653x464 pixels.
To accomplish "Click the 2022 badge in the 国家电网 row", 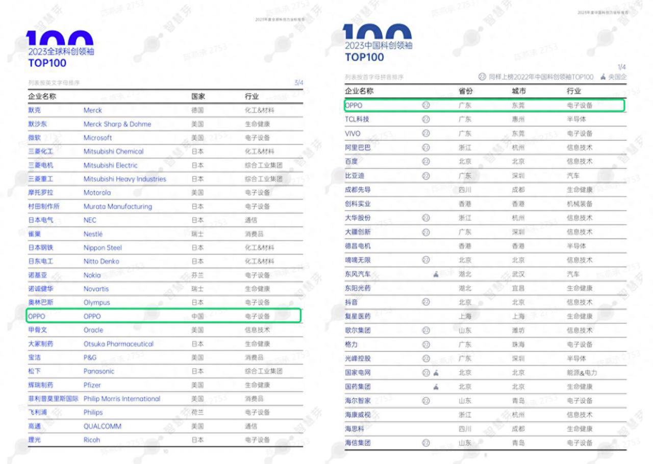I will click(x=426, y=373).
